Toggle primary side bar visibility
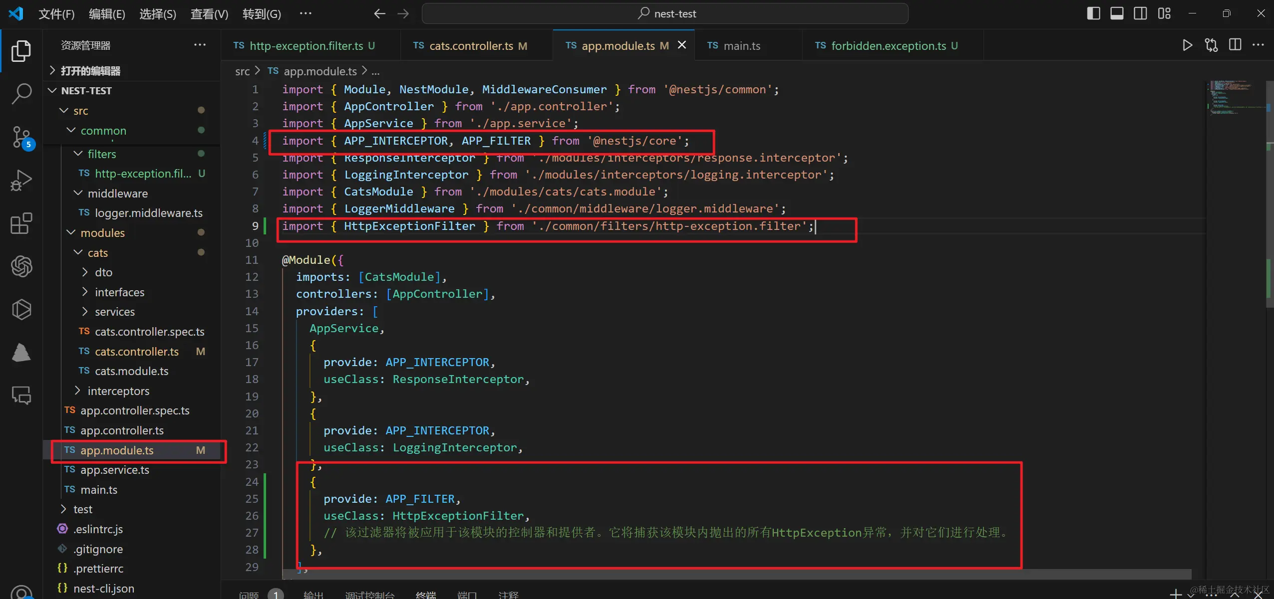Viewport: 1274px width, 599px height. (1093, 13)
